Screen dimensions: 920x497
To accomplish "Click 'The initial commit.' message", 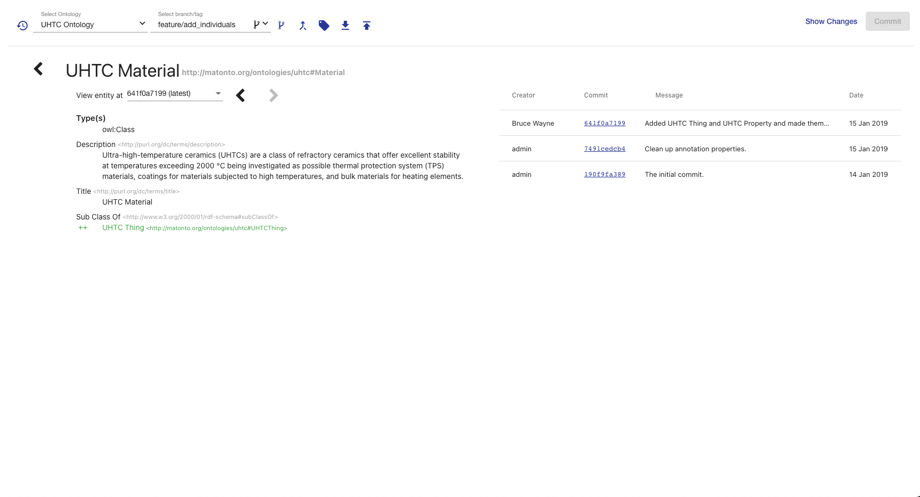I will 674,174.
